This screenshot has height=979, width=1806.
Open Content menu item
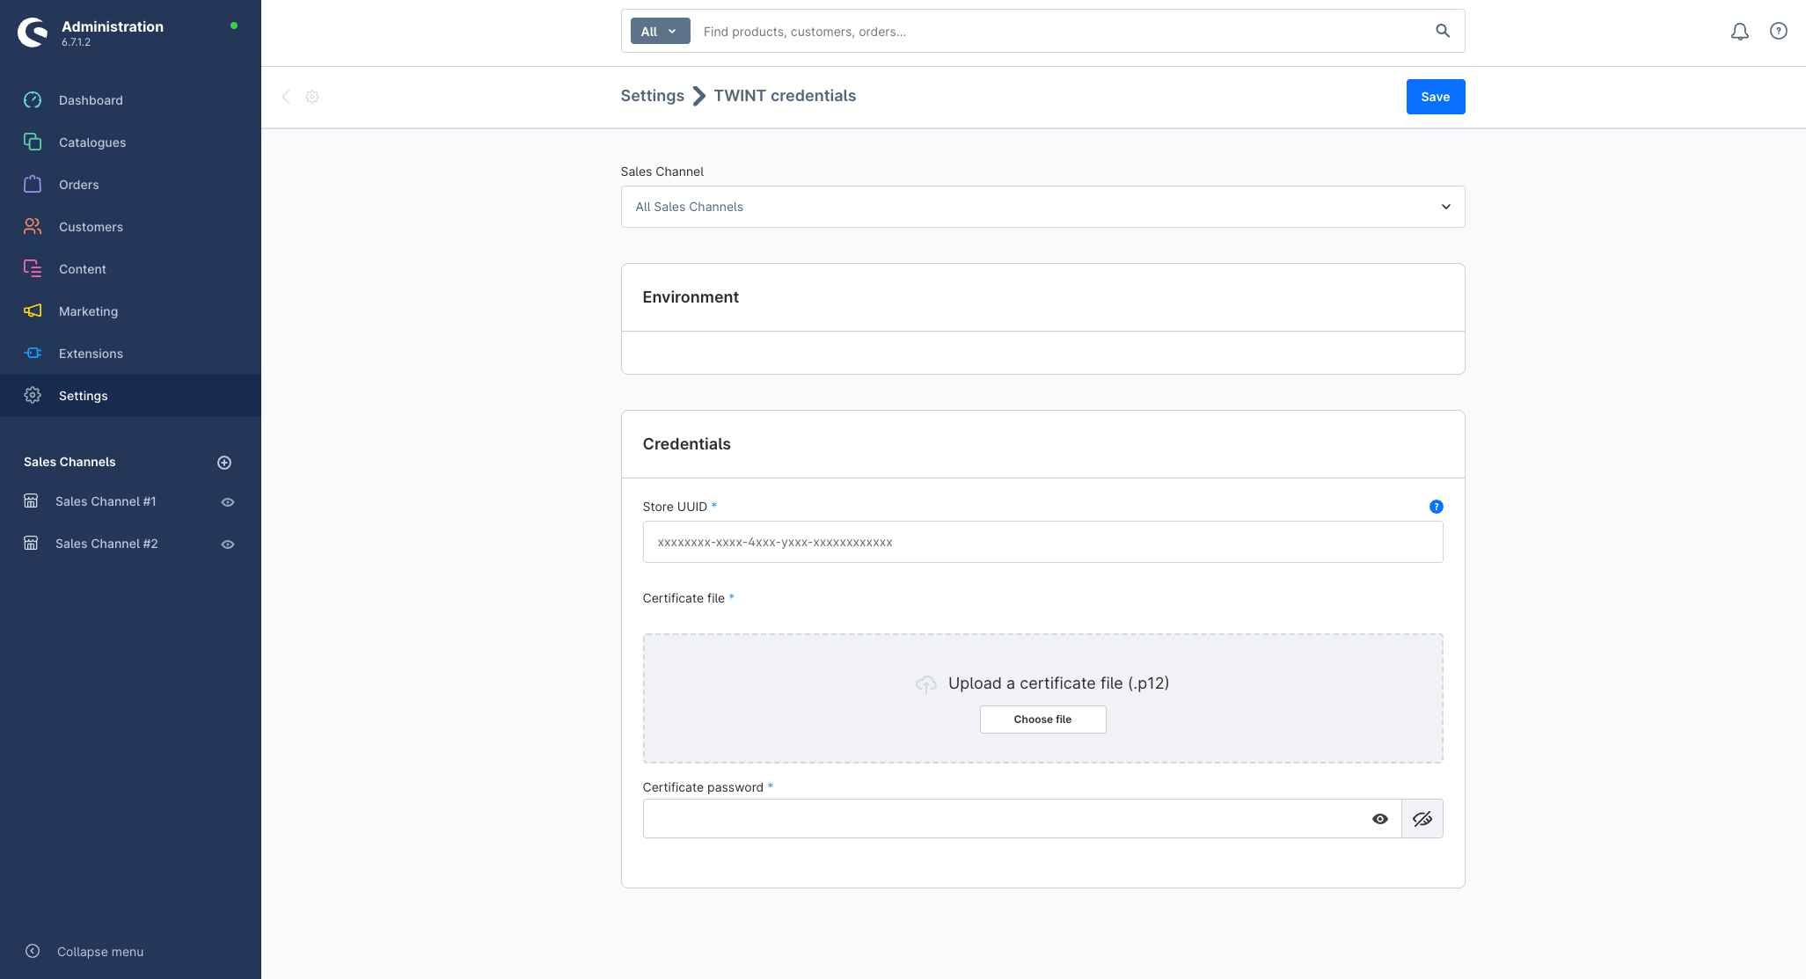83,269
